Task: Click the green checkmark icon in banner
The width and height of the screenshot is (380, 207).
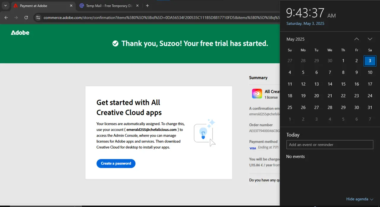Action: coord(115,44)
